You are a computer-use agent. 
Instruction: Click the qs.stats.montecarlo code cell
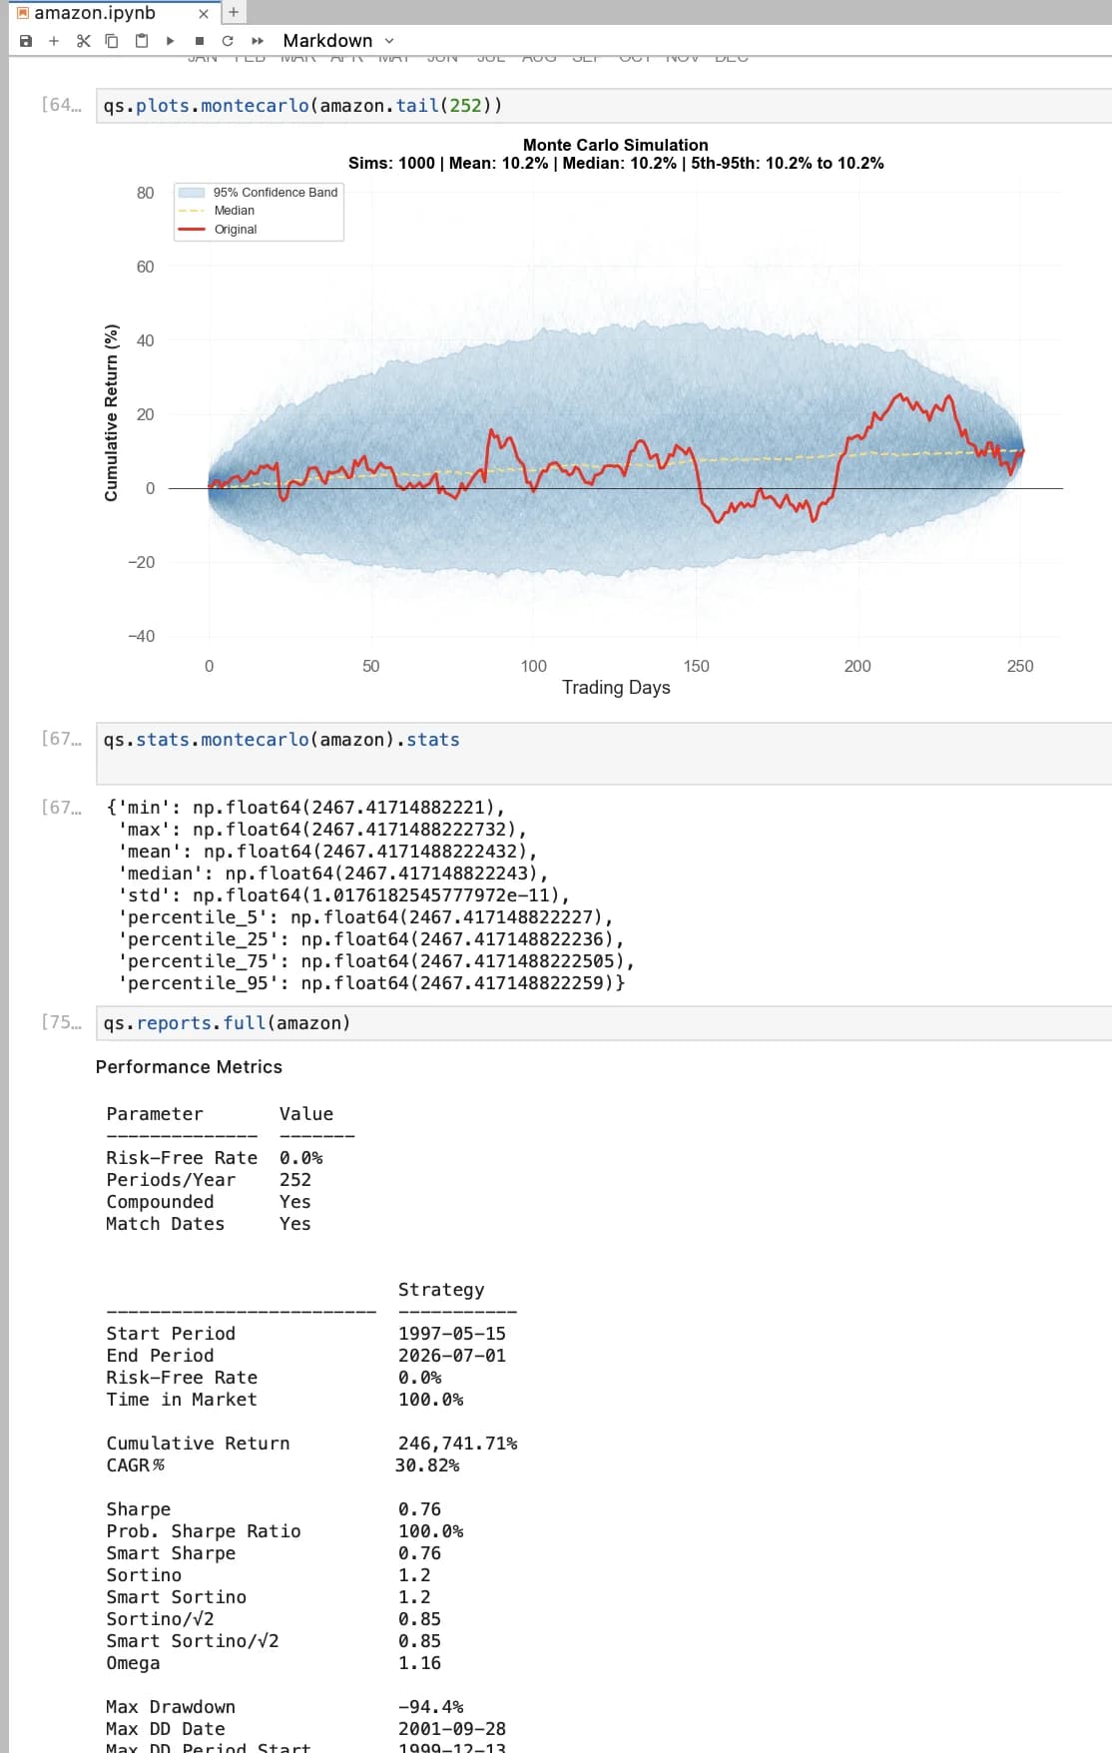pos(604,754)
